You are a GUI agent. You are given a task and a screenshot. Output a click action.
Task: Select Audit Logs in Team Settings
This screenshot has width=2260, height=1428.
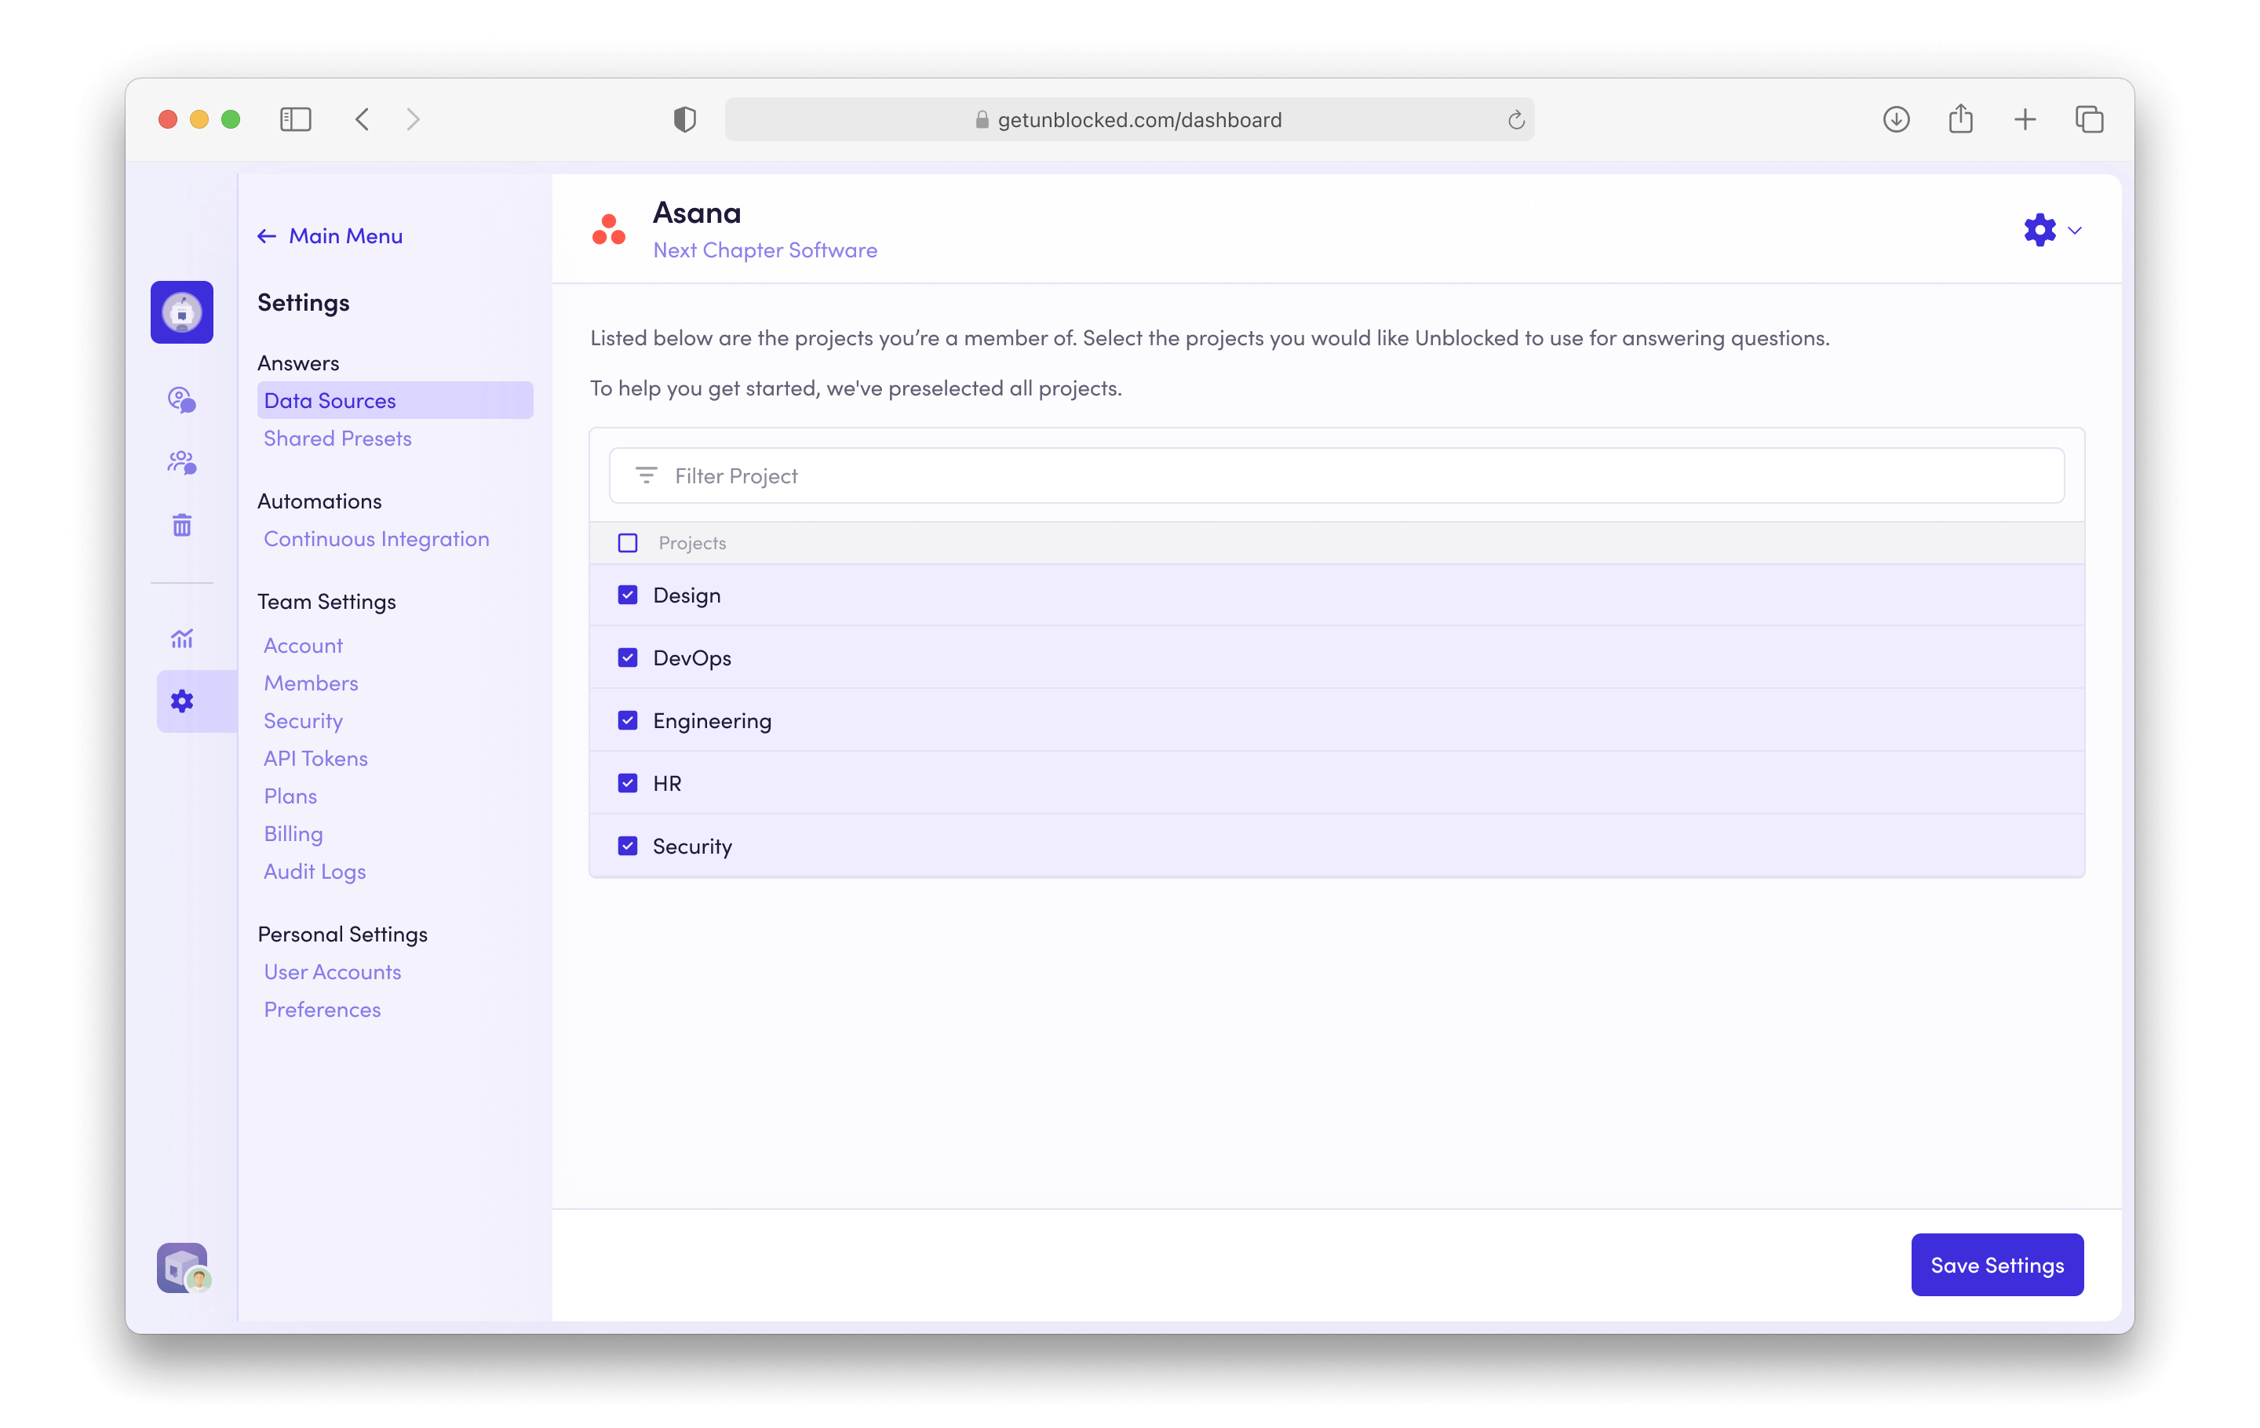tap(315, 872)
